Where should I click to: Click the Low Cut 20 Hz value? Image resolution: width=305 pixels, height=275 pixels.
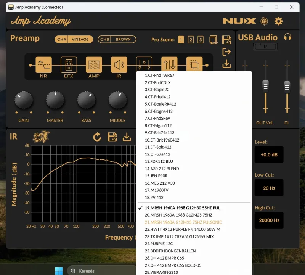(x=269, y=188)
